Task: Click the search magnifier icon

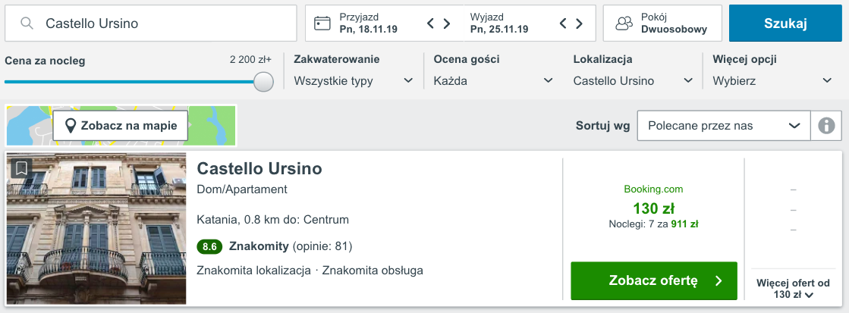Action: [27, 23]
